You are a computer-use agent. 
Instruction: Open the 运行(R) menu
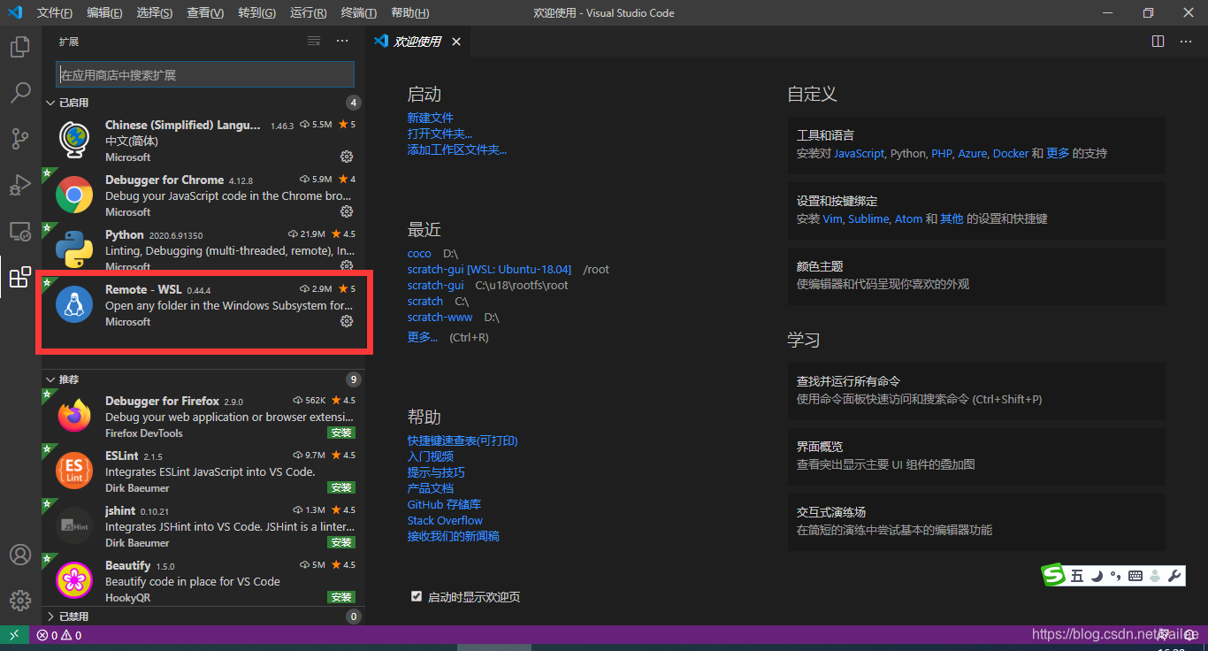[x=308, y=13]
